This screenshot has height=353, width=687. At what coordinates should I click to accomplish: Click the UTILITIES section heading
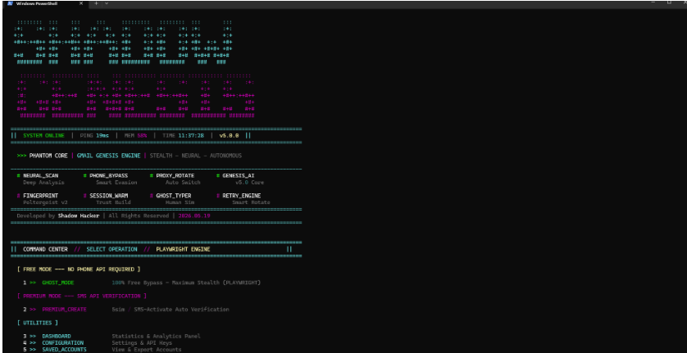(37, 323)
